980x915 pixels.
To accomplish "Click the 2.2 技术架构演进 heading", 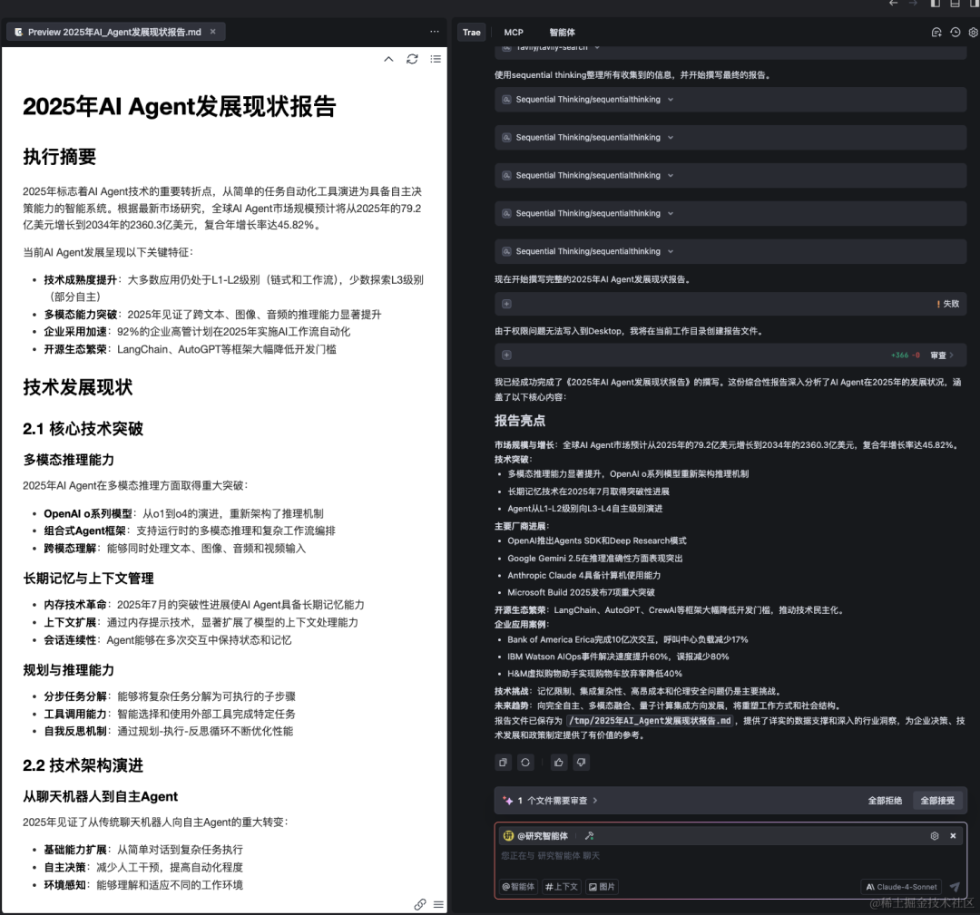I will point(83,765).
